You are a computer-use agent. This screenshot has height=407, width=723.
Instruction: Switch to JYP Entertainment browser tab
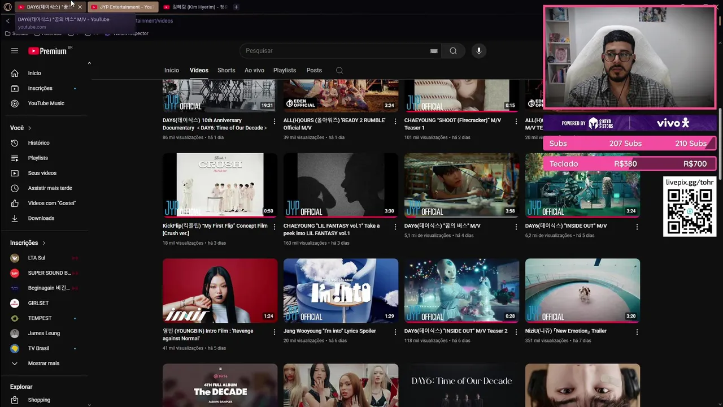[123, 7]
